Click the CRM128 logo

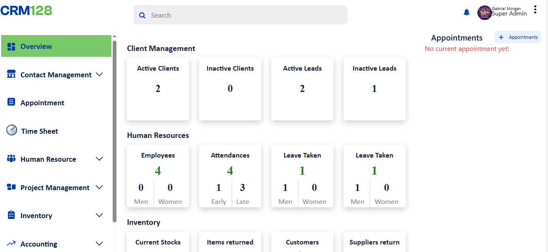click(x=26, y=10)
